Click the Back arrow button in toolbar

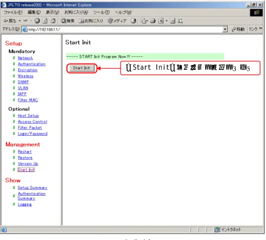point(10,21)
